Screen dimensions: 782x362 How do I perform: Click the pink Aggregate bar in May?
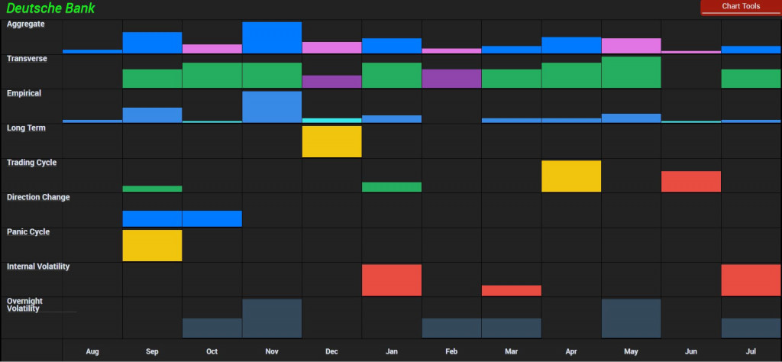[631, 46]
